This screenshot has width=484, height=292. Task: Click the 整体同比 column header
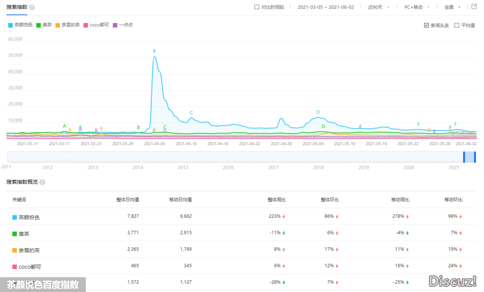click(277, 200)
